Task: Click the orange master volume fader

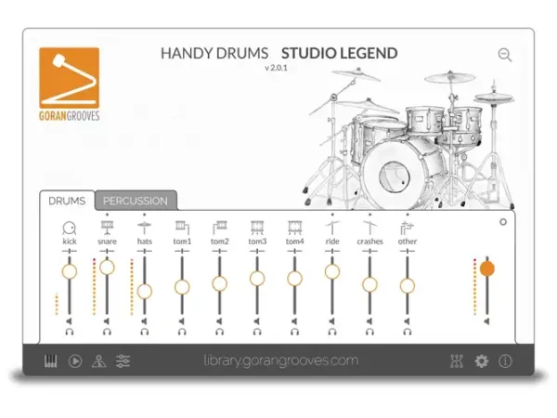Action: click(487, 268)
